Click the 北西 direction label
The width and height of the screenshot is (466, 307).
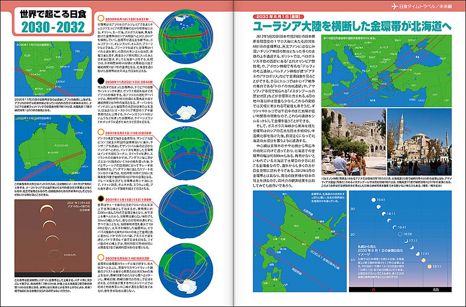(x=436, y=290)
